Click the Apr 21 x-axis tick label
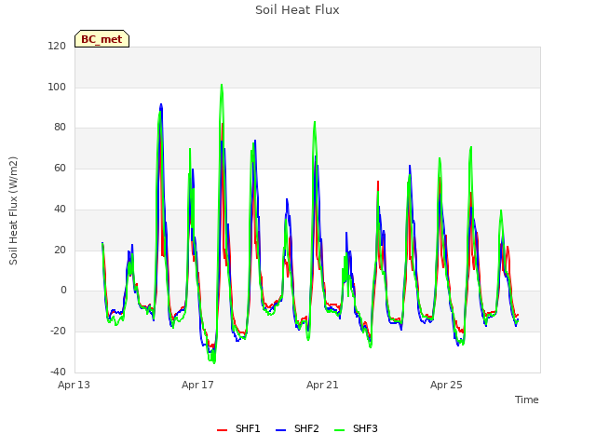The width and height of the screenshot is (596, 447). click(322, 385)
